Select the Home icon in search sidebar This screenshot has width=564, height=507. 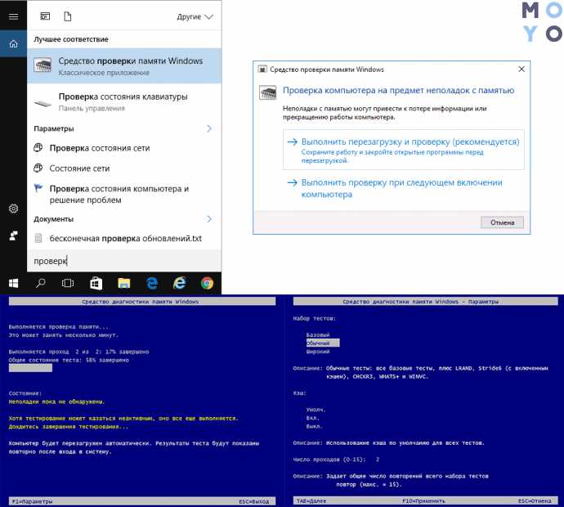pos(13,44)
